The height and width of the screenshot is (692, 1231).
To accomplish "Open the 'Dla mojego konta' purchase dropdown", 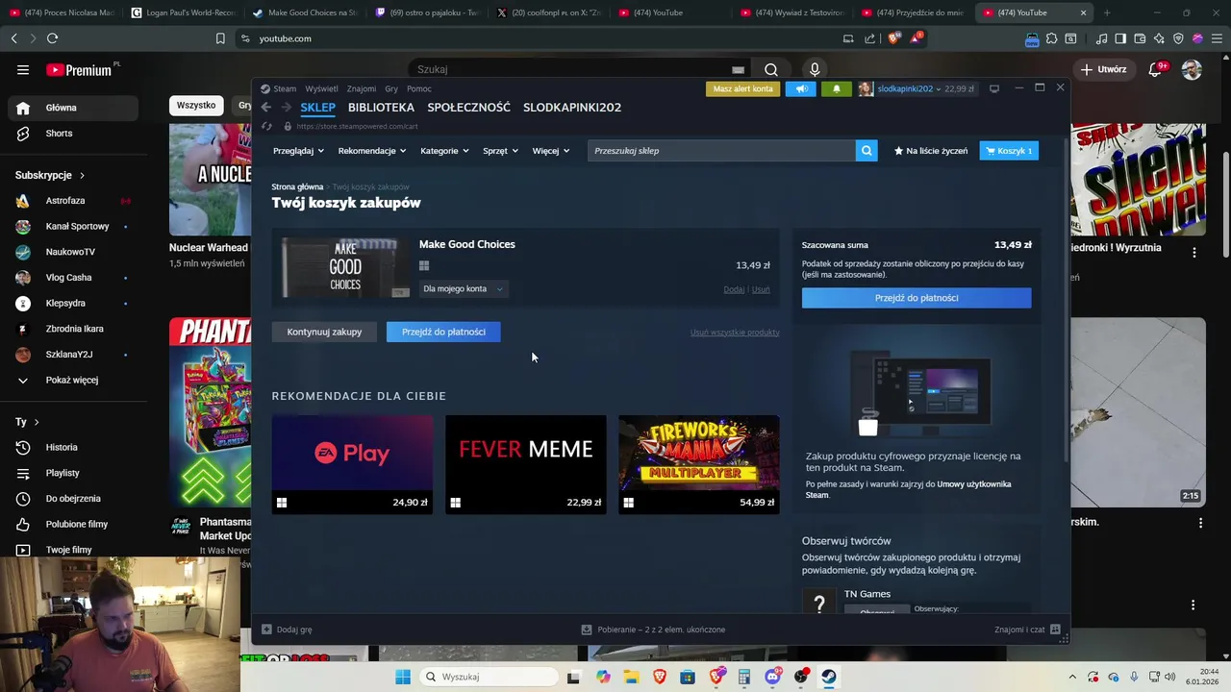I will point(463,288).
